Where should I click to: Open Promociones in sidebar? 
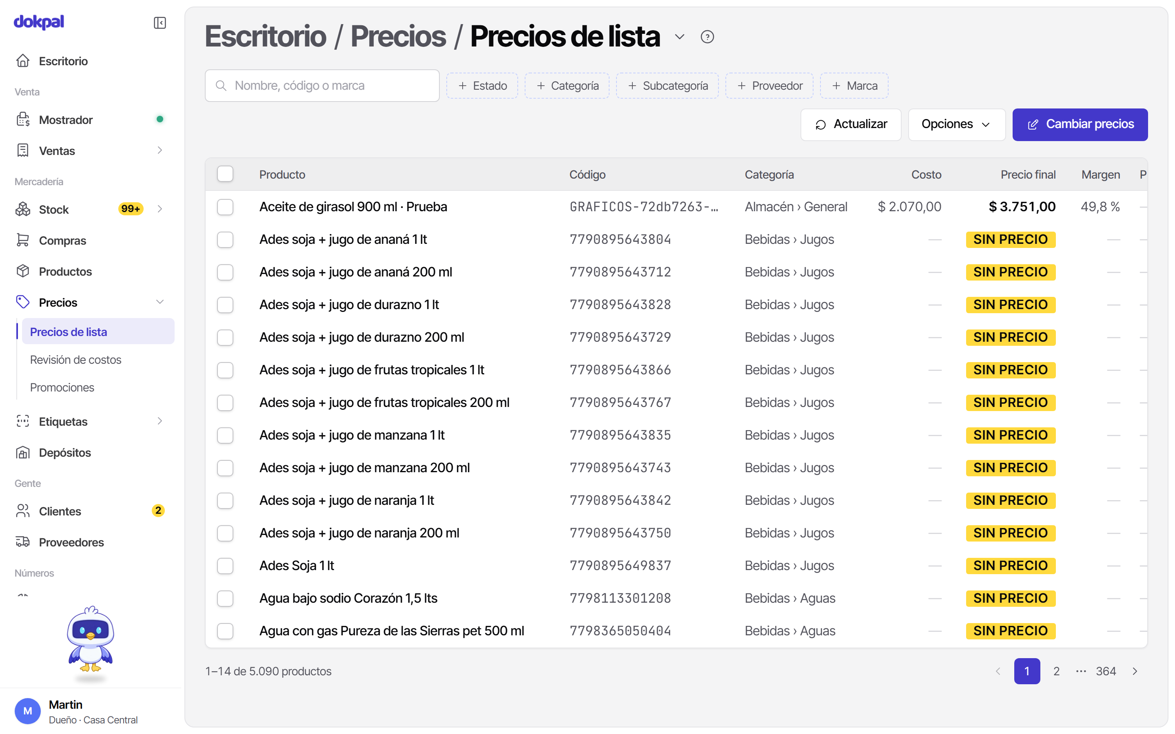click(x=97, y=387)
